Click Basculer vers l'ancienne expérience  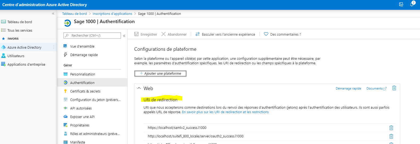(225, 34)
